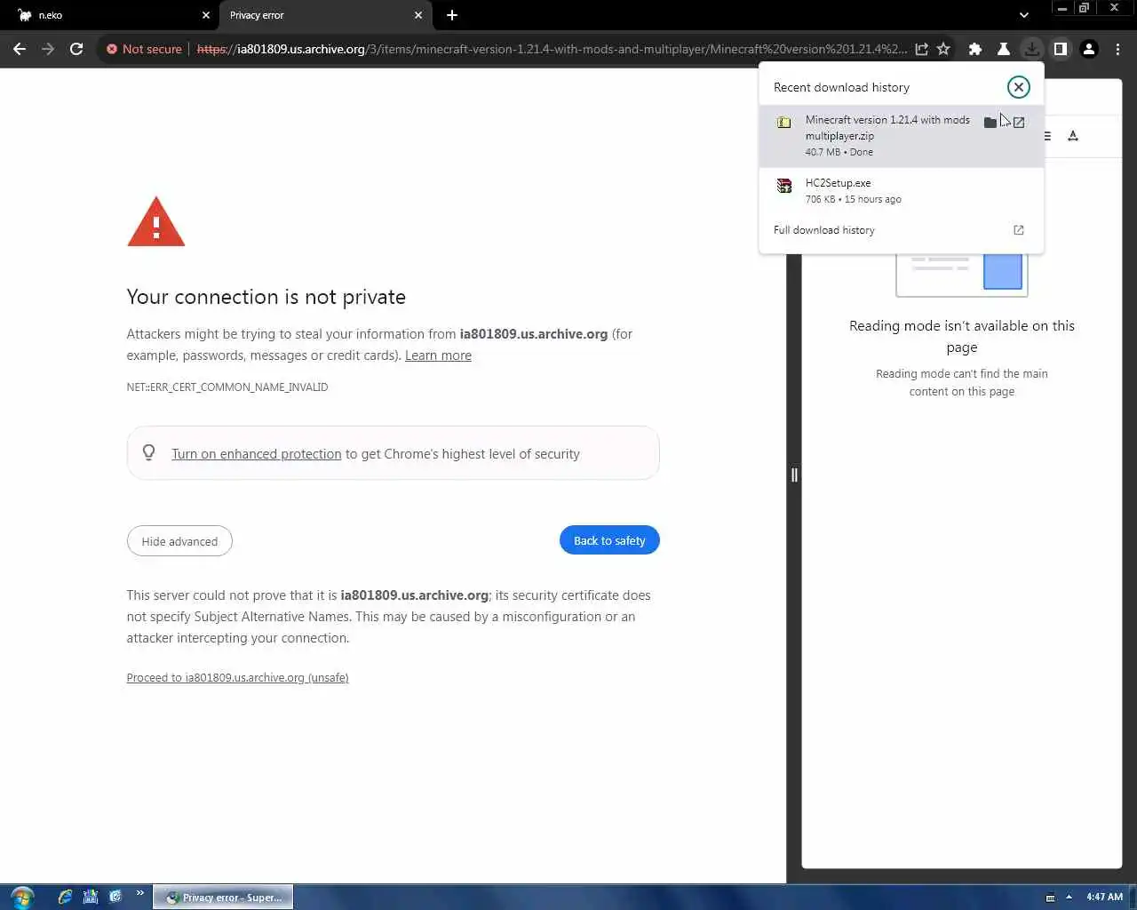The image size is (1137, 910).
Task: Close the n.eko tab
Action: (206, 15)
